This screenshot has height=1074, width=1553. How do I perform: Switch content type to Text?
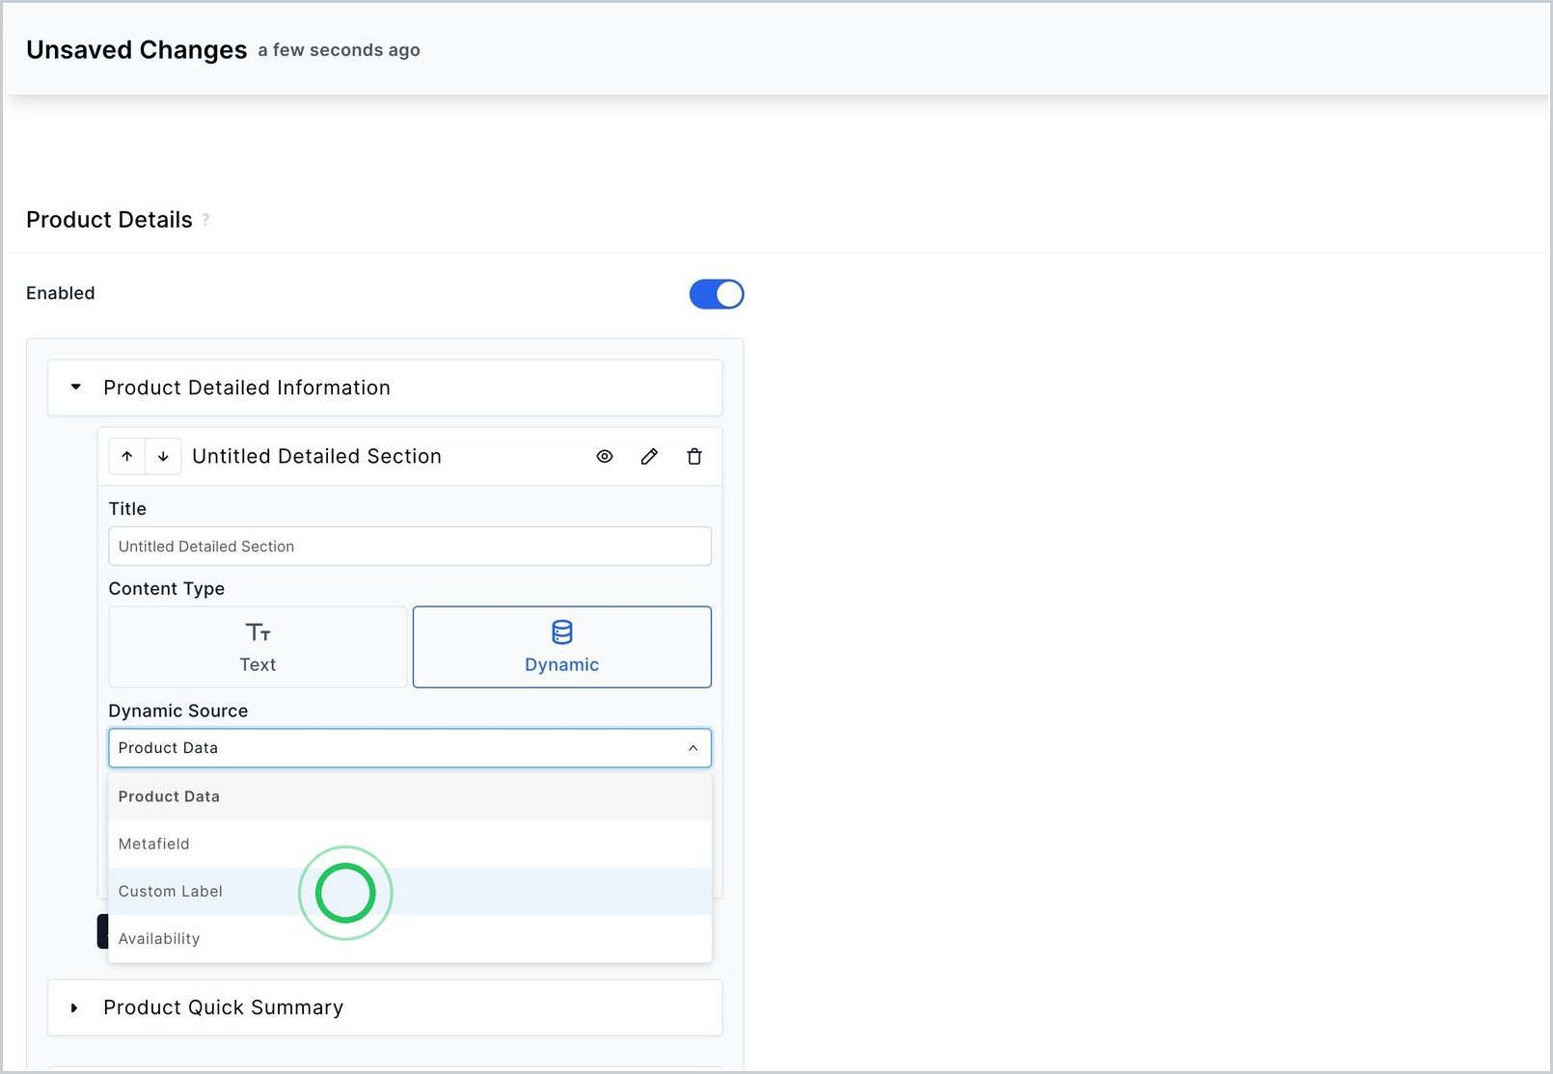pos(258,647)
